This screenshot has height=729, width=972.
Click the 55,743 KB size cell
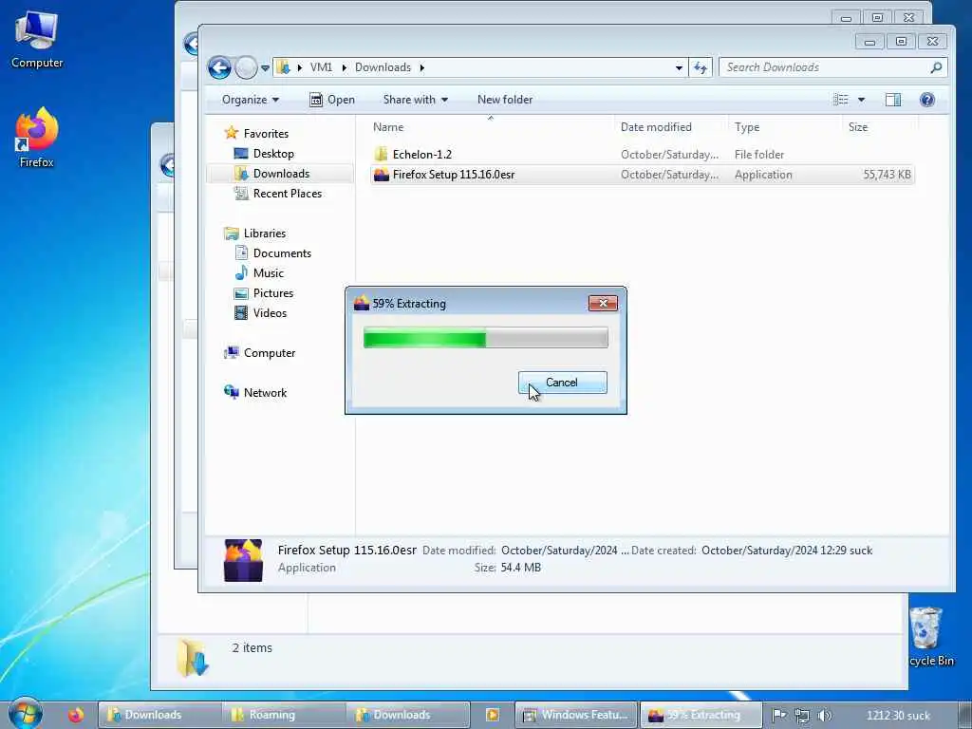[887, 175]
